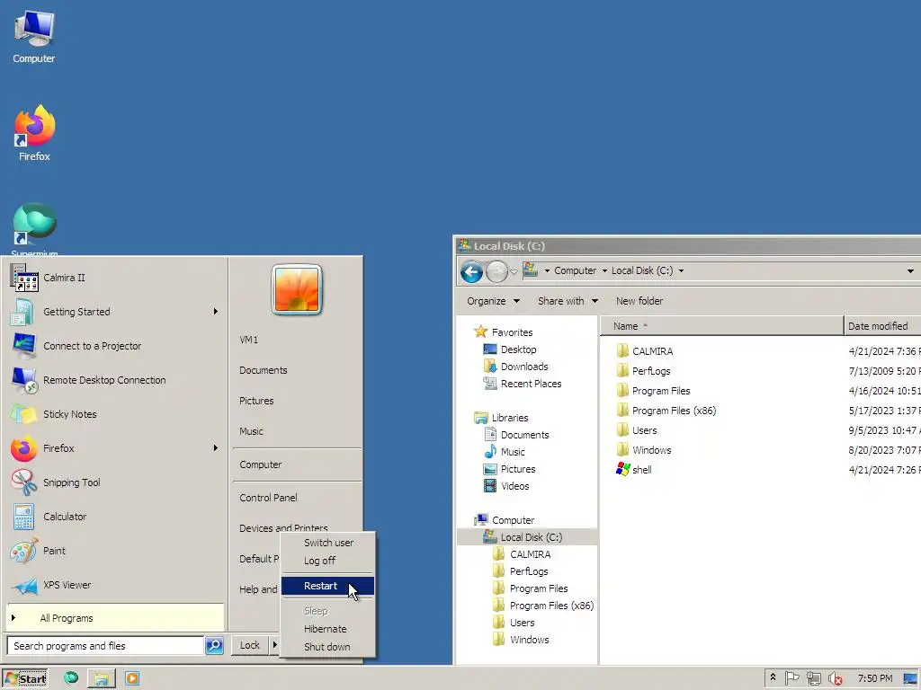
Task: Sort by Date modified column header
Action: pyautogui.click(x=882, y=325)
